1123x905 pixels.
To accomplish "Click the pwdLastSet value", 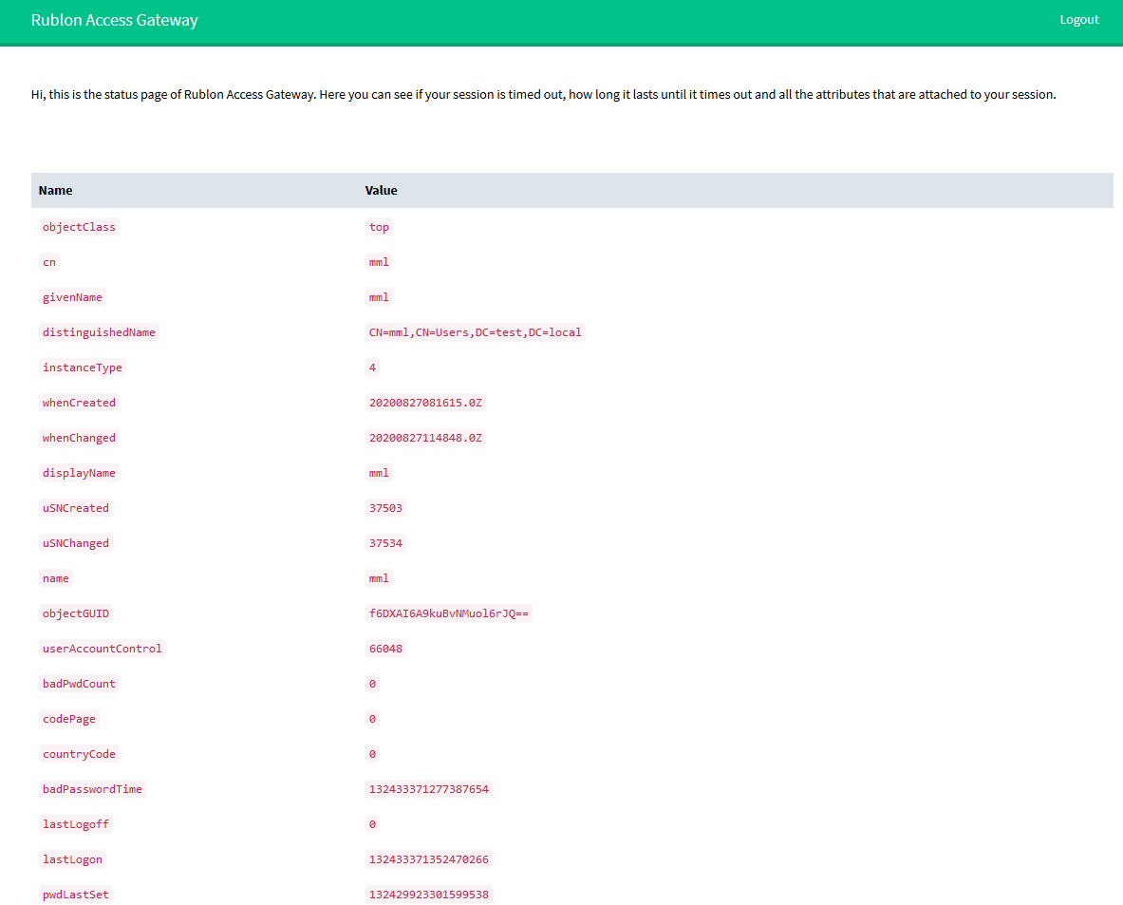I will (x=429, y=895).
